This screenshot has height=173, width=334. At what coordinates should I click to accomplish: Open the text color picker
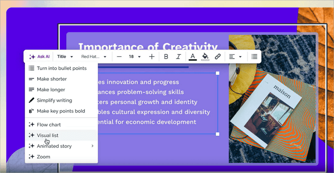(x=193, y=57)
